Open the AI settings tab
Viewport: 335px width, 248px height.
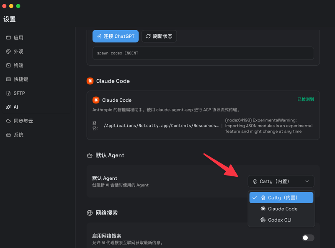[x=15, y=107]
